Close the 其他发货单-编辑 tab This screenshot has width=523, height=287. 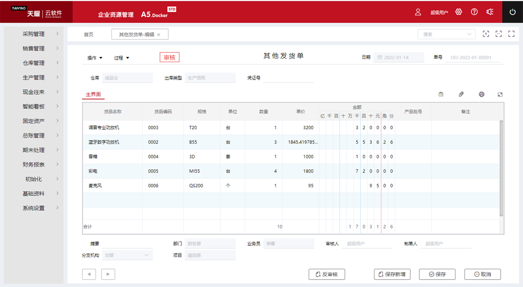coord(159,35)
